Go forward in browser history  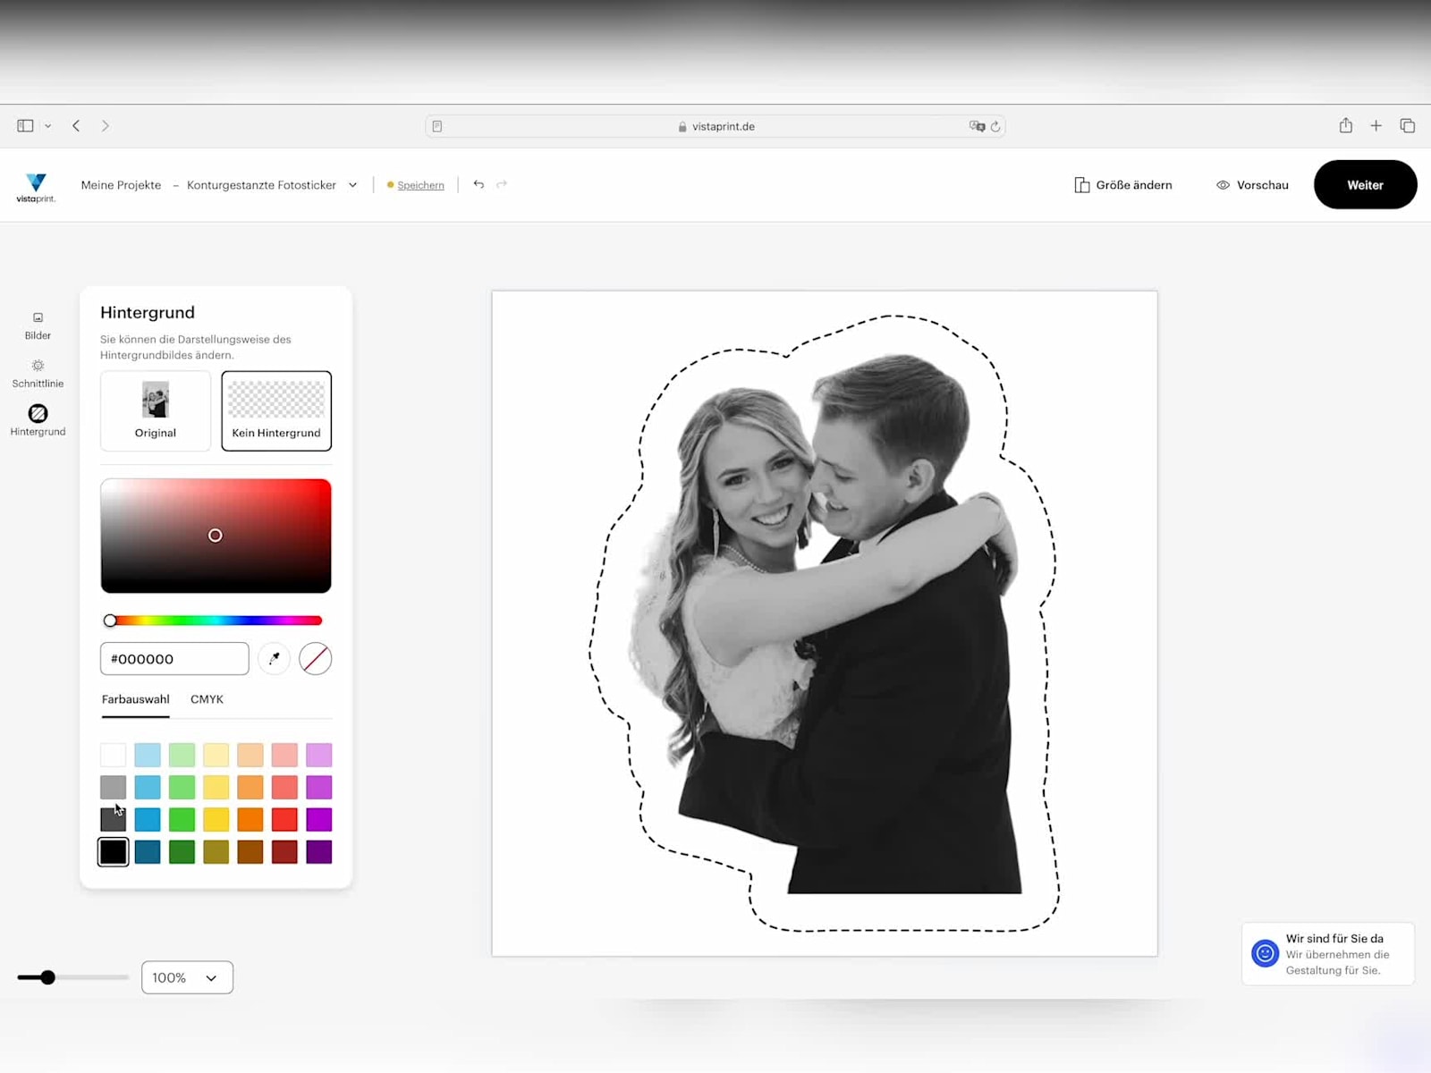point(106,126)
